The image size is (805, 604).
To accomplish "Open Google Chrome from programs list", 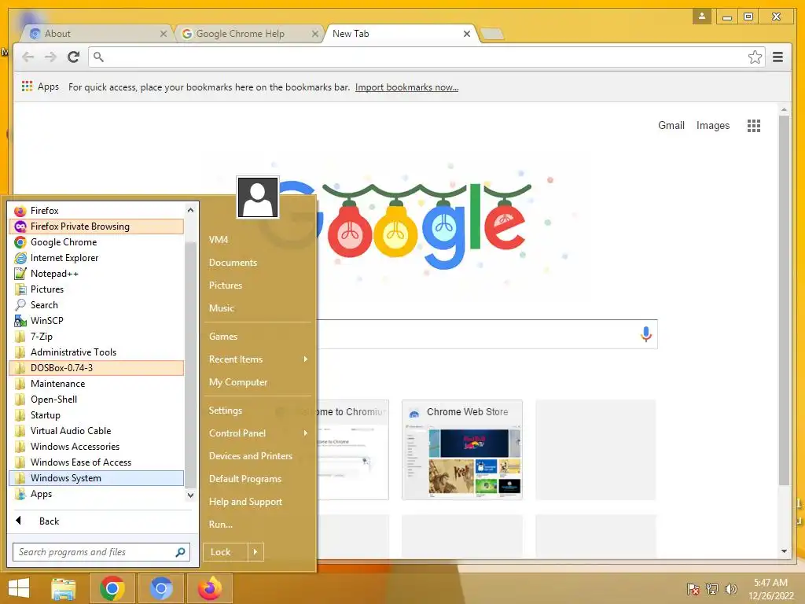I will point(96,242).
